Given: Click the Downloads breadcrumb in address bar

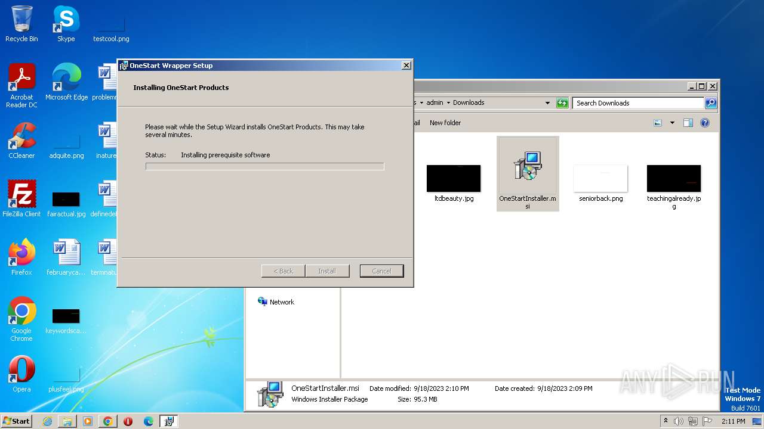Looking at the screenshot, I should [x=469, y=102].
